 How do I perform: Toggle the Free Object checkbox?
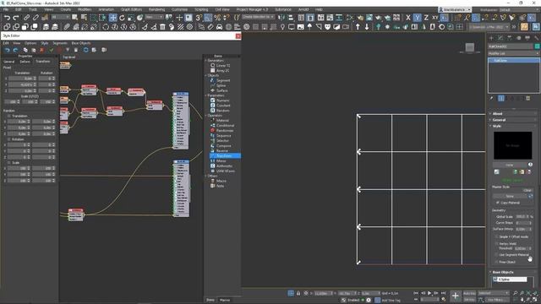point(496,262)
